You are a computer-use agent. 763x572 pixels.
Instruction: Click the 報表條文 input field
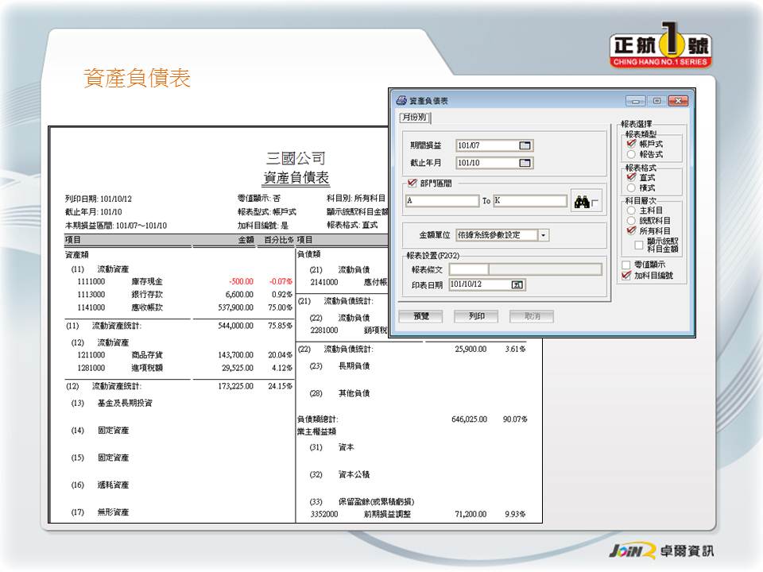tap(525, 269)
